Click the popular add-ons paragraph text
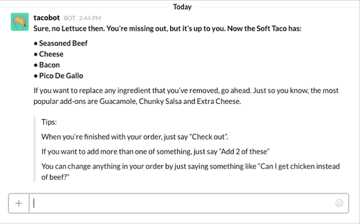Screen dimensions: 360x224 186,96
